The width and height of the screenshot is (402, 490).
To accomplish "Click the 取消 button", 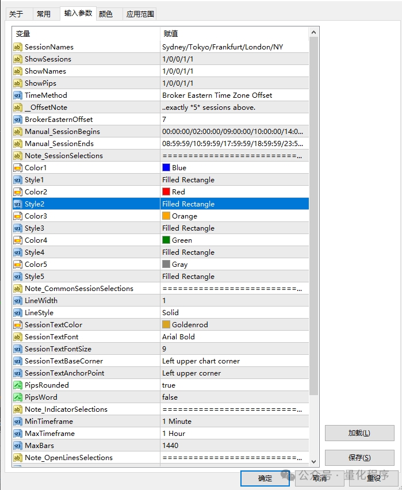I will (x=320, y=478).
